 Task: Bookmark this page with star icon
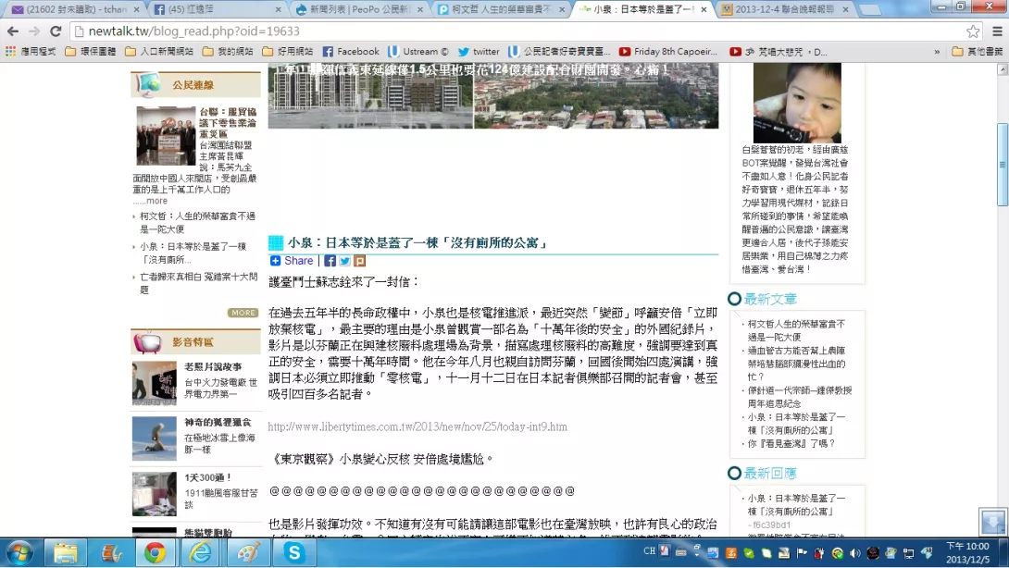[x=972, y=31]
